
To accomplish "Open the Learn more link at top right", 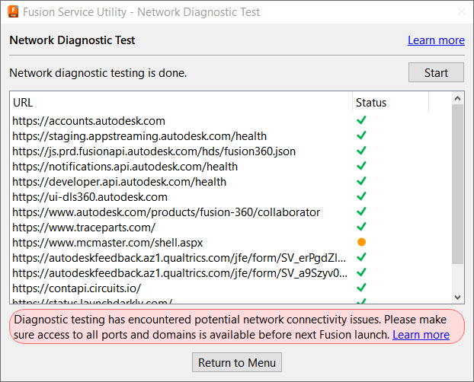I will coord(436,40).
